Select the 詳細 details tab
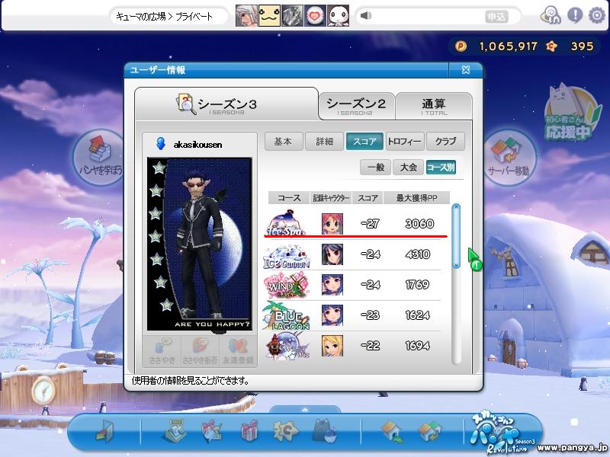The height and width of the screenshot is (457, 610). pyautogui.click(x=325, y=142)
